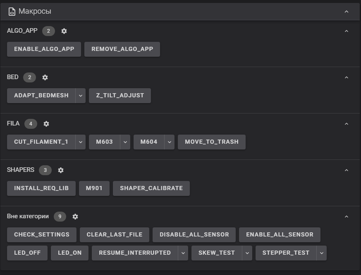Click the MOVE_TO_TRASH macro button
The width and height of the screenshot is (361, 275).
click(211, 142)
